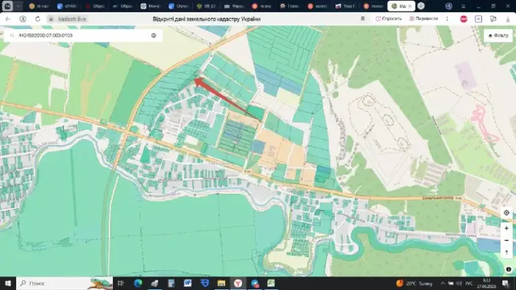
Task: Open the three-dot page menu
Action: [447, 19]
